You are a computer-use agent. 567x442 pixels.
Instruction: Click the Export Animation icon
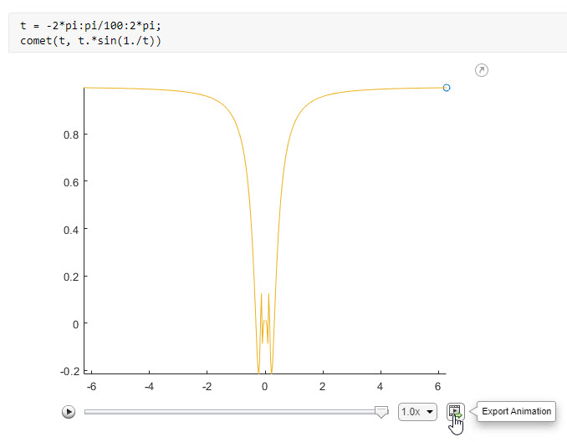tap(455, 412)
